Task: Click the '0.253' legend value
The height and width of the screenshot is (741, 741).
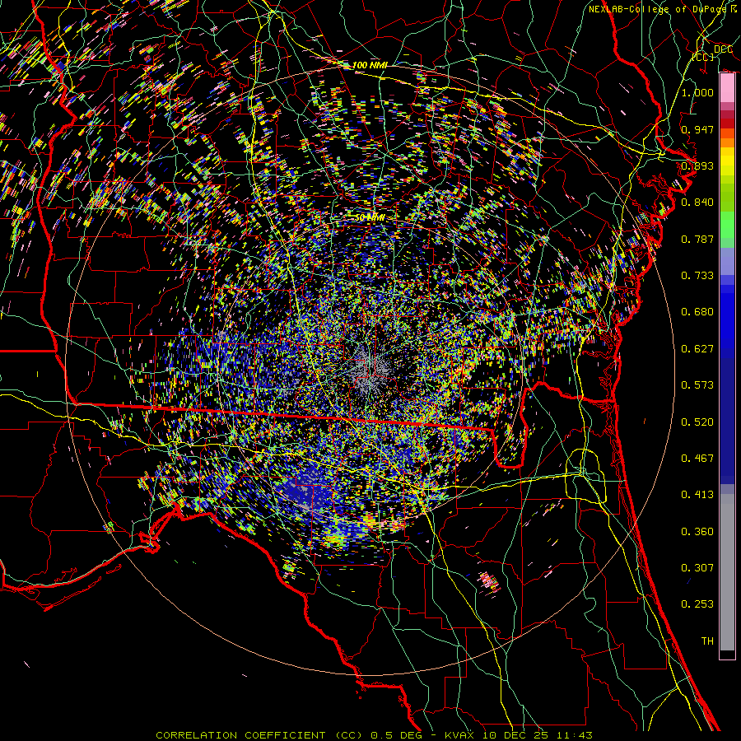Action: [697, 604]
